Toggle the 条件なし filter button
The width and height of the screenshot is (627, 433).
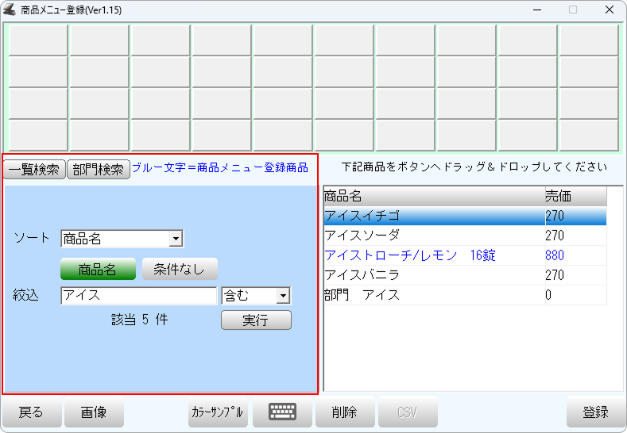(180, 270)
